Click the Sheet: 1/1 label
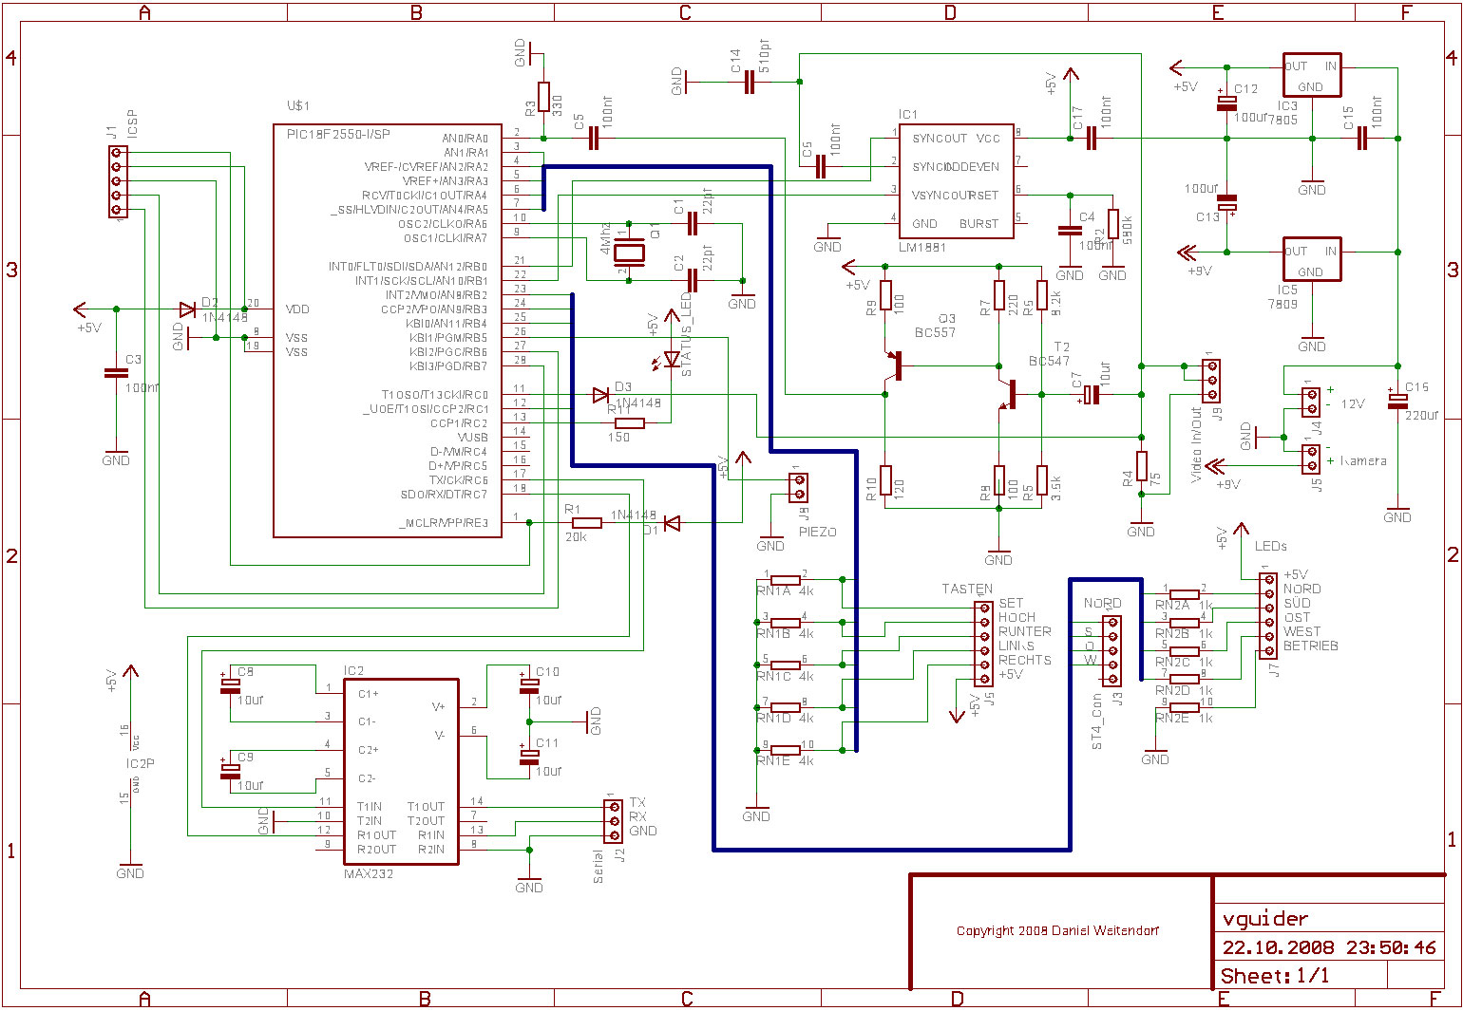 (x=1275, y=976)
